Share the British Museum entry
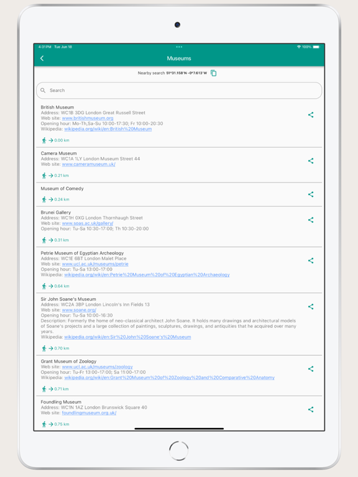Image resolution: width=358 pixels, height=477 pixels. 311,115
